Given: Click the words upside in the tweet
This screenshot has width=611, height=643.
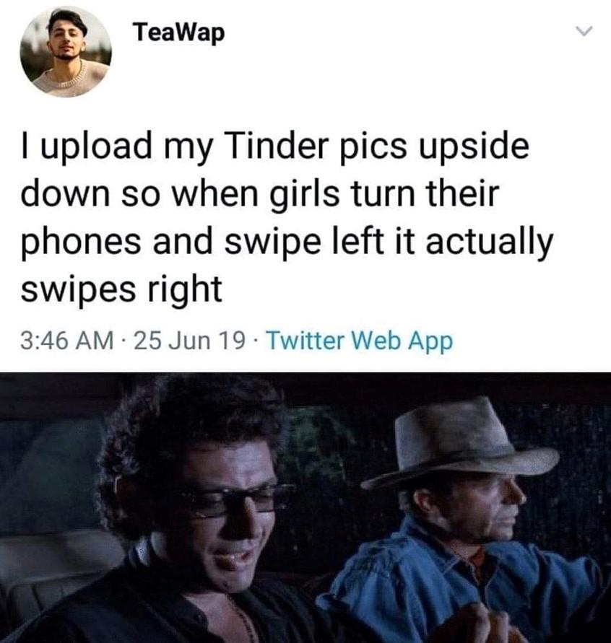Looking at the screenshot, I should [474, 148].
